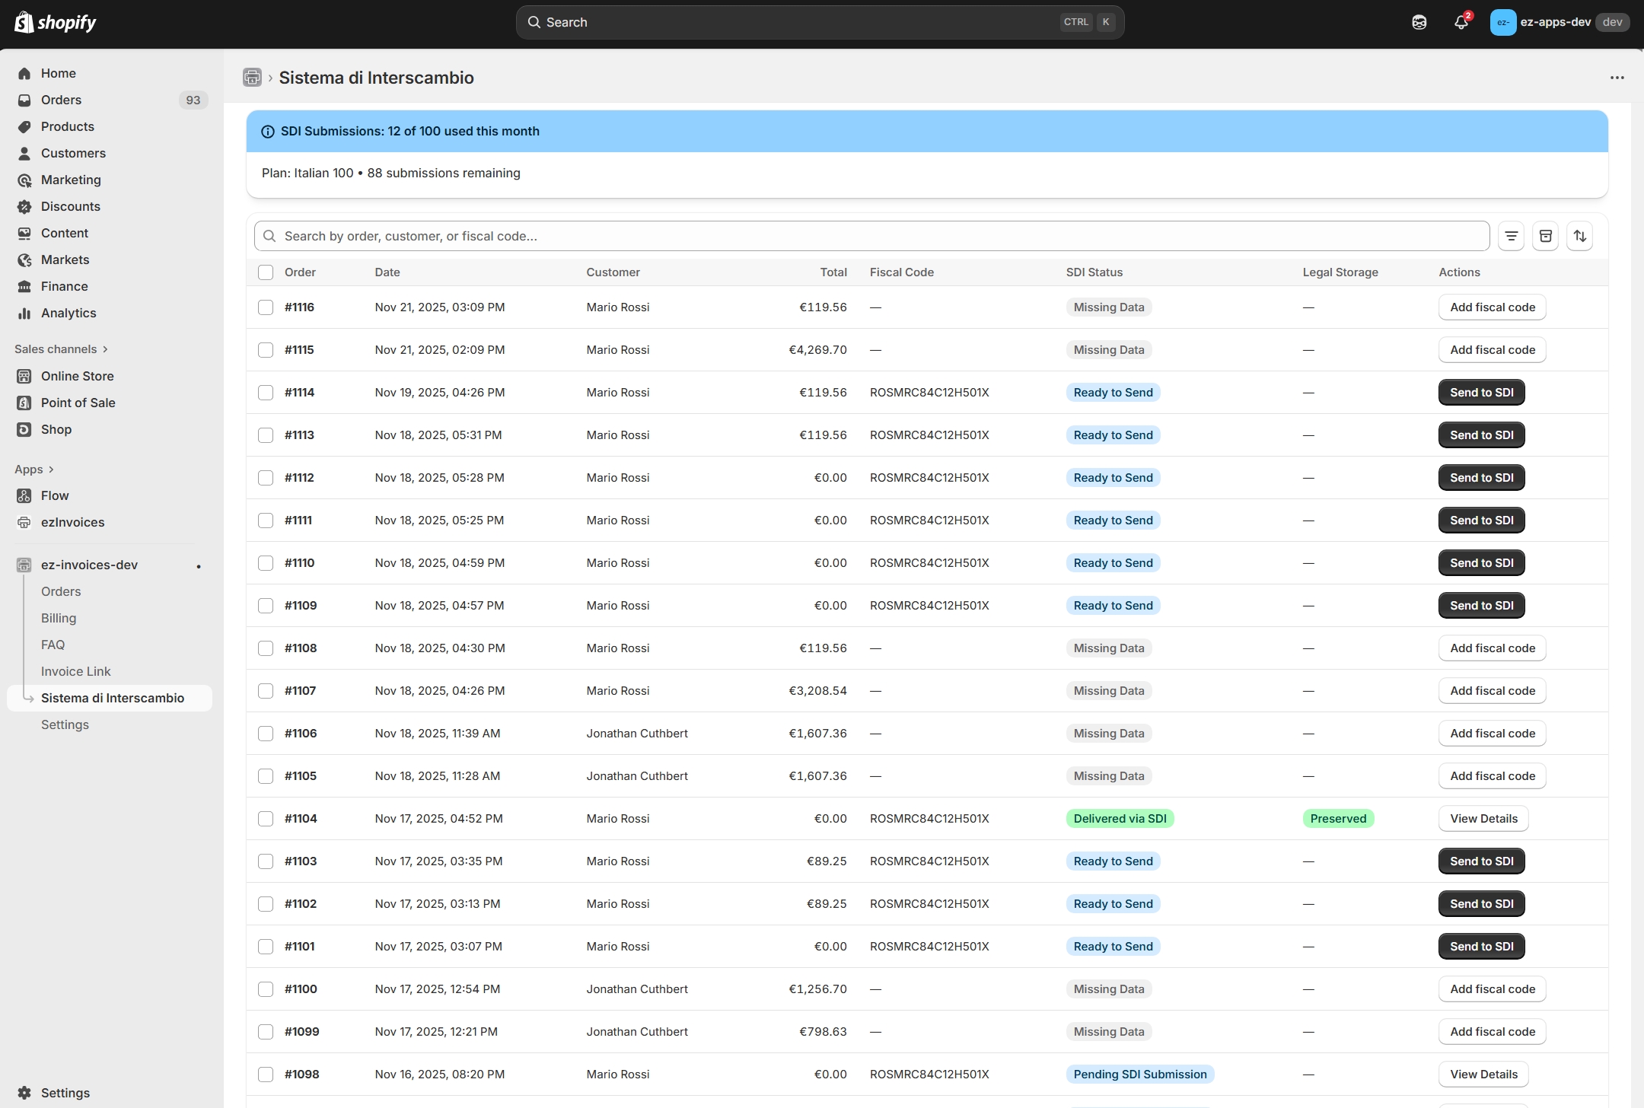
Task: Click the Settings gear at sidebar bottom
Action: [24, 1093]
